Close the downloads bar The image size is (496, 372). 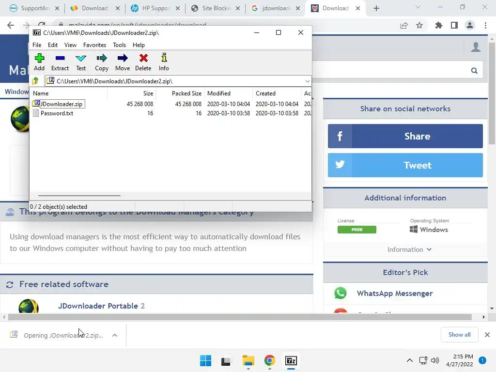click(x=487, y=335)
